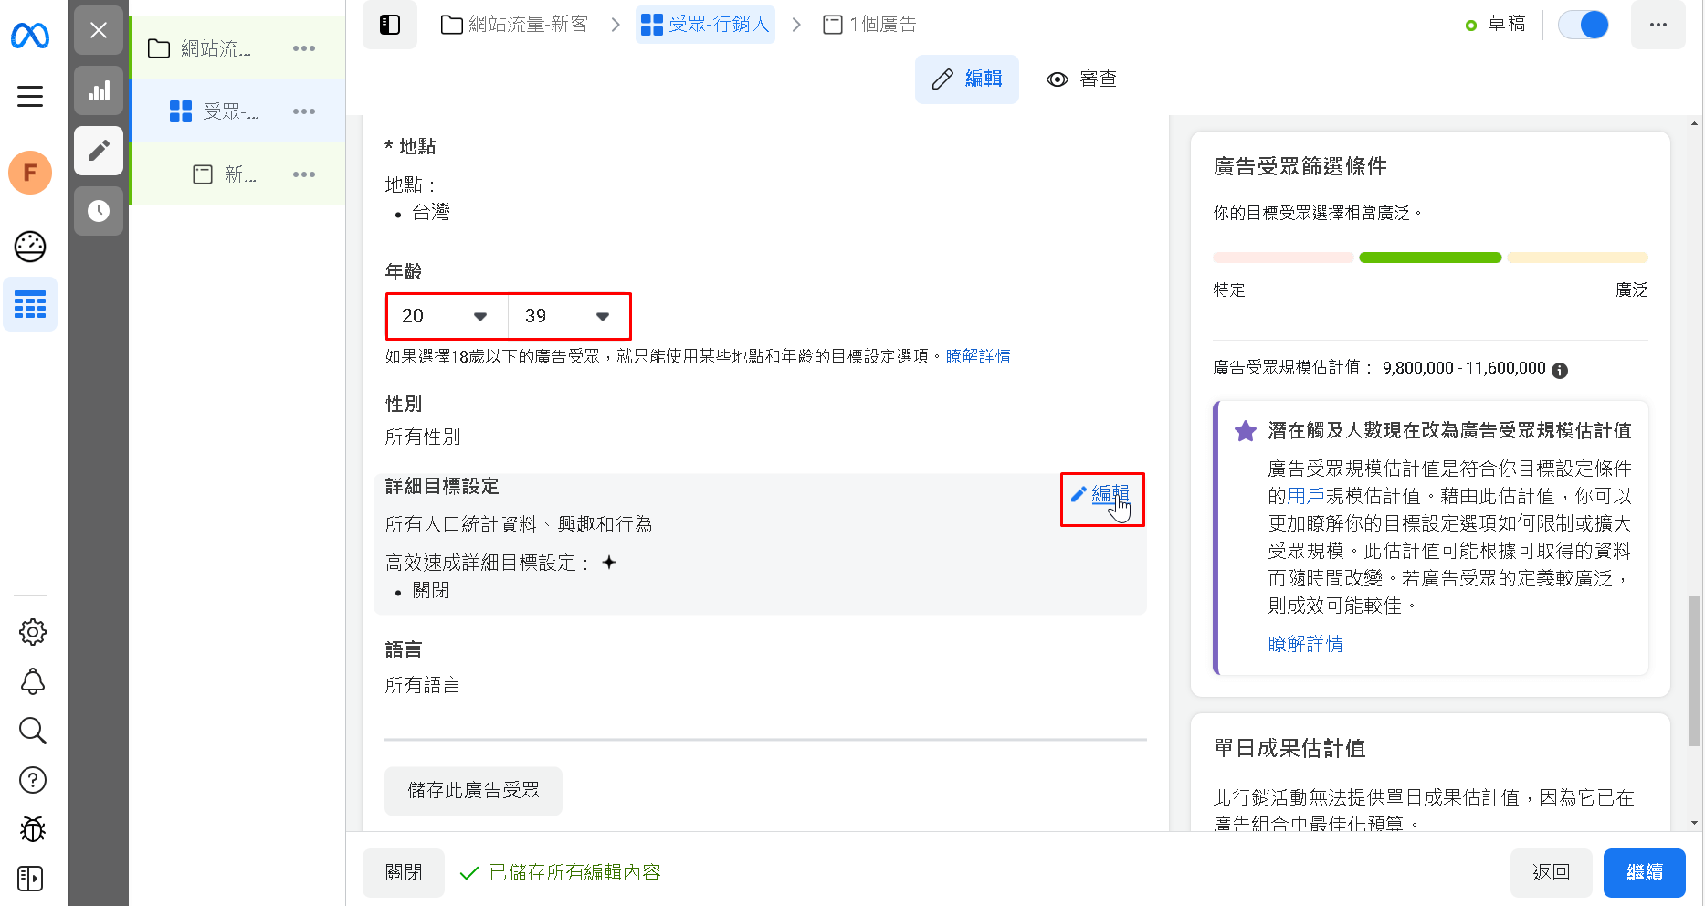
Task: Open more options for 受眾 ad set
Action: [x=304, y=111]
